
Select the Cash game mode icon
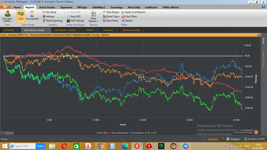(21, 16)
